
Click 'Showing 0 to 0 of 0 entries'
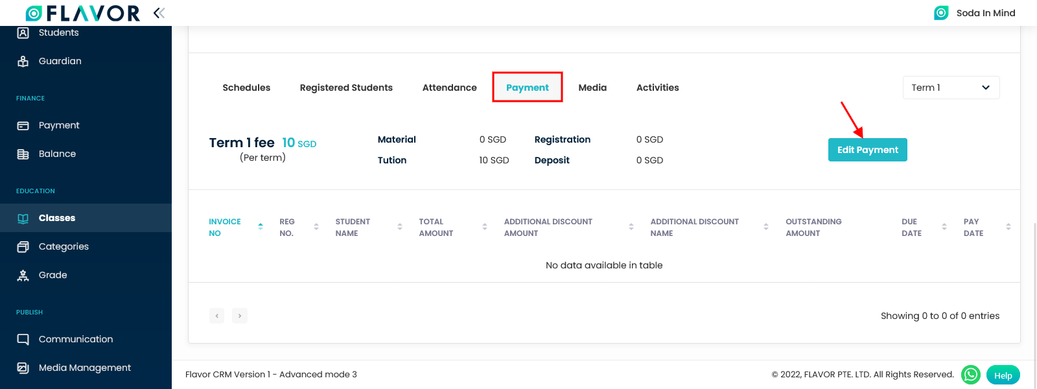(x=940, y=316)
